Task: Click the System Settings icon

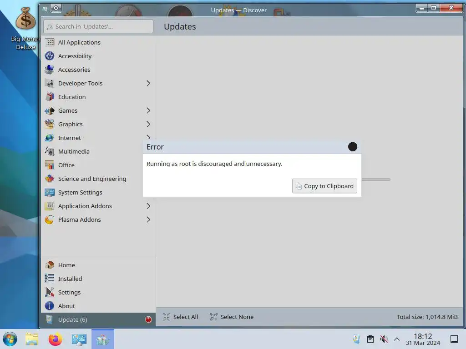Action: coord(50,193)
